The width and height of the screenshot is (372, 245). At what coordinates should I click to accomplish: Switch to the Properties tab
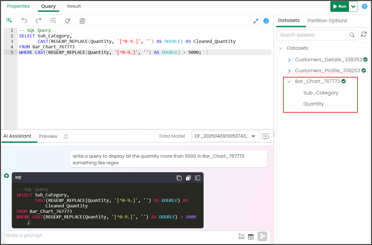click(18, 6)
